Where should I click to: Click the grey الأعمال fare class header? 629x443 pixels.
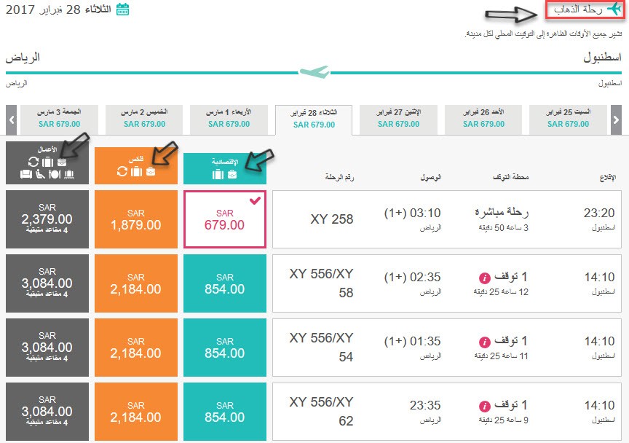(47, 162)
